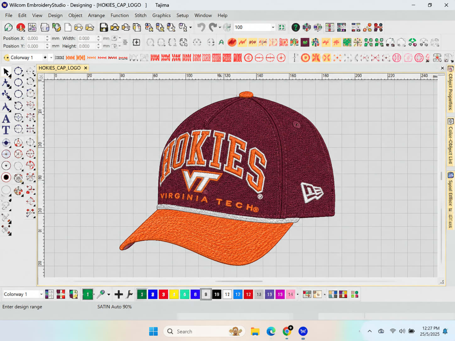Choose the letter A lettering tool
This screenshot has height=341, width=455.
[6, 119]
